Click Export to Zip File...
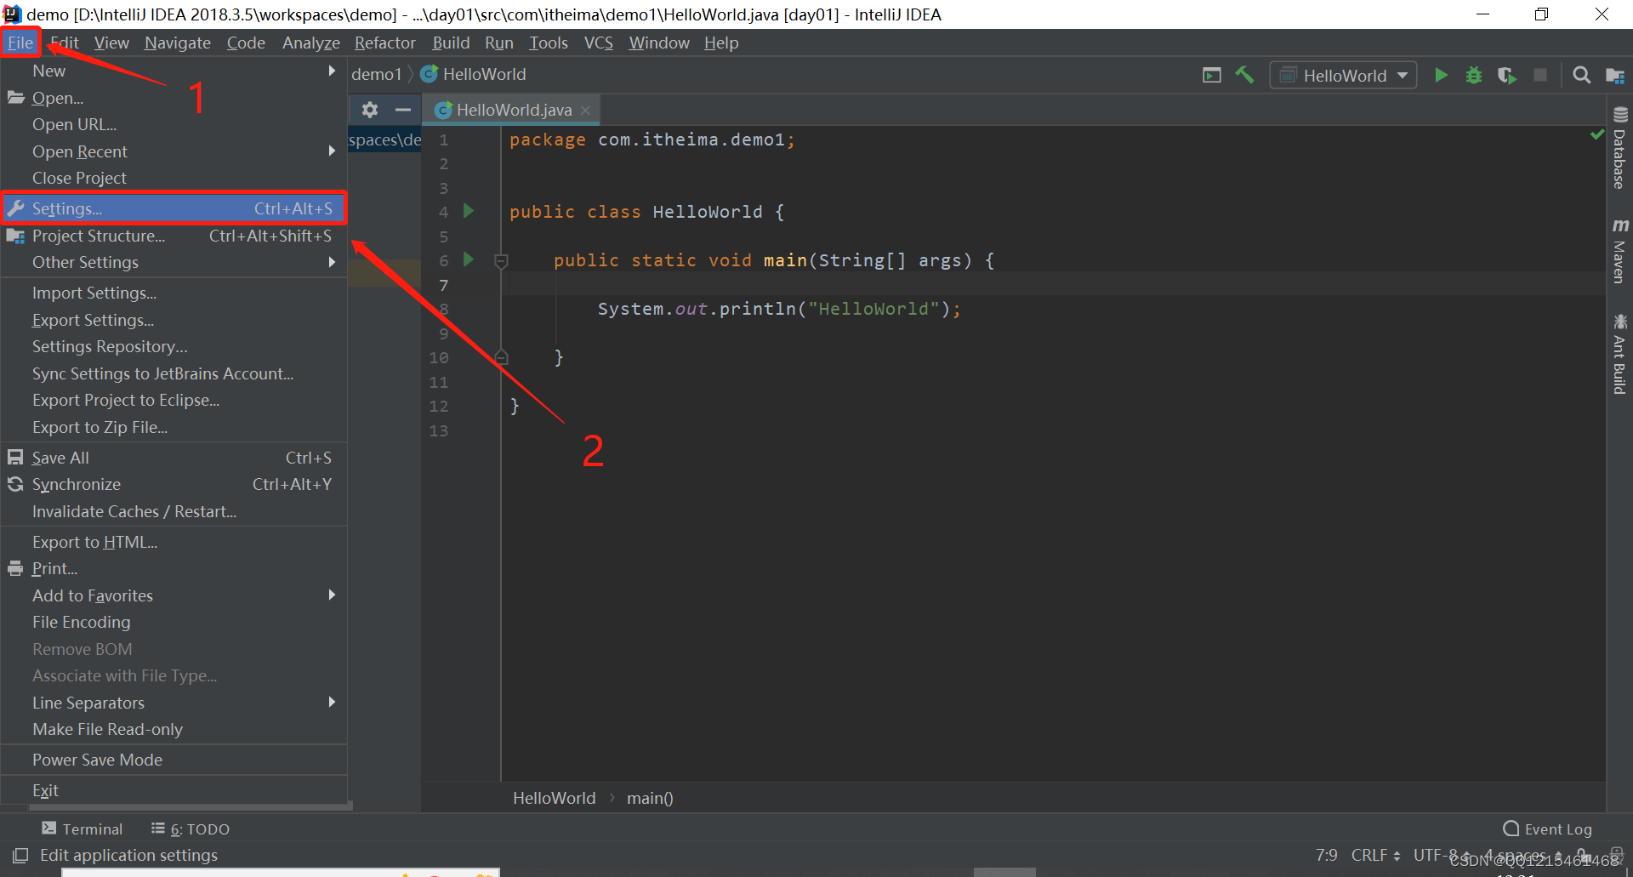Screen dimensions: 1633x877 [174, 427]
